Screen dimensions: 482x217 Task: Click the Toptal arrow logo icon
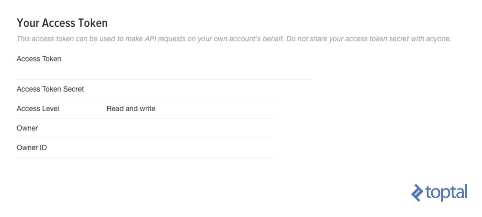pos(417,193)
